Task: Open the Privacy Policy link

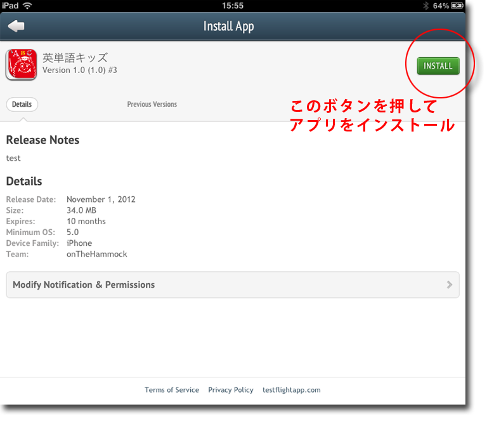Action: pos(230,390)
